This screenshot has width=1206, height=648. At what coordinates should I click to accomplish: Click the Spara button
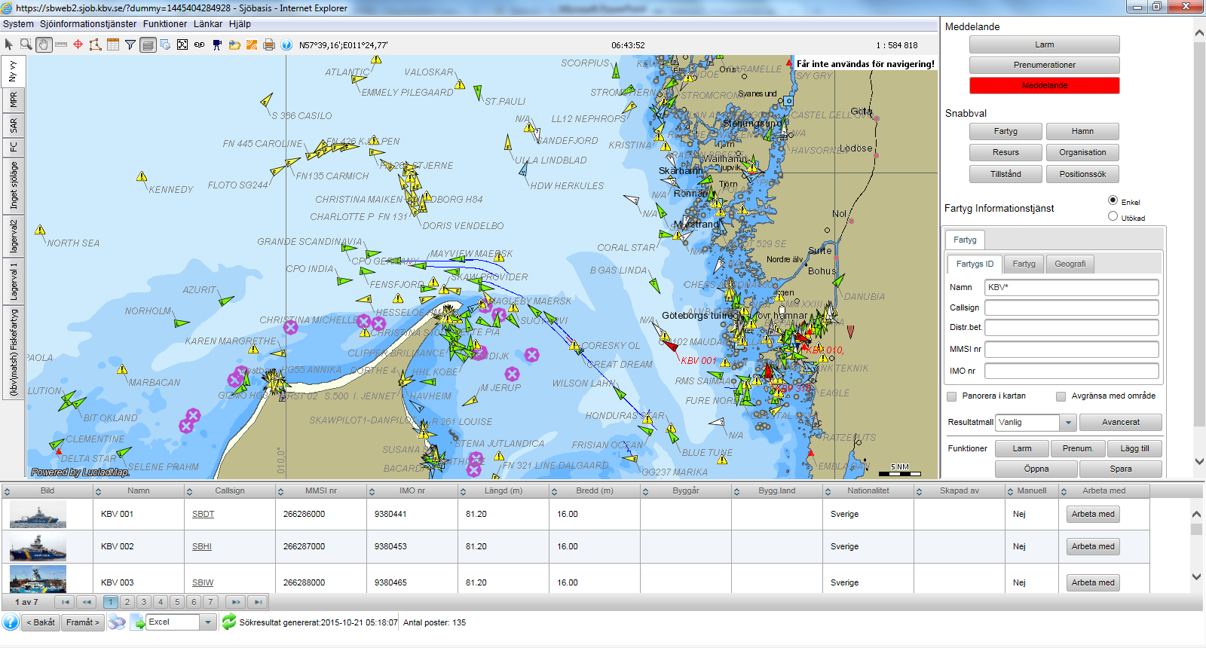1120,469
